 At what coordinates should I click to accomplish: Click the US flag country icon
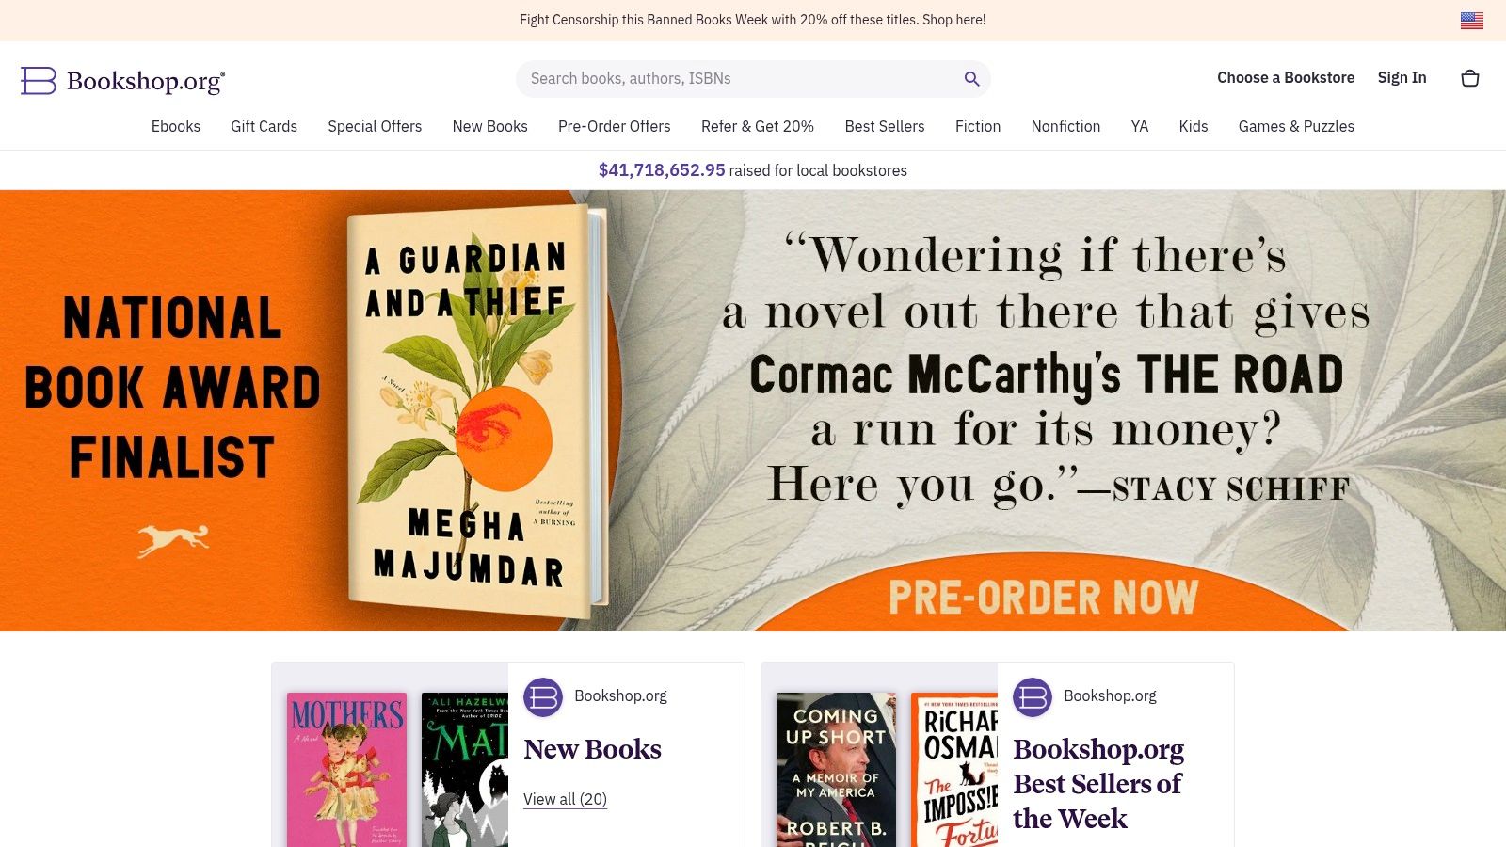pyautogui.click(x=1472, y=20)
